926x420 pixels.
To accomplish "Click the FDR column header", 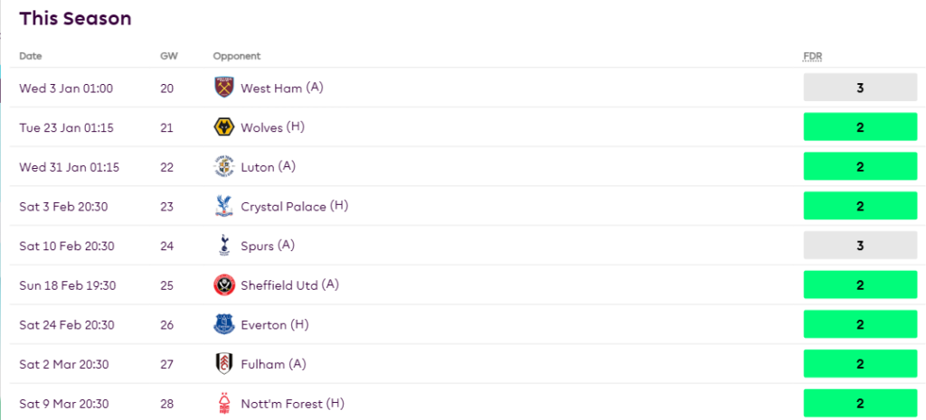I will (813, 56).
